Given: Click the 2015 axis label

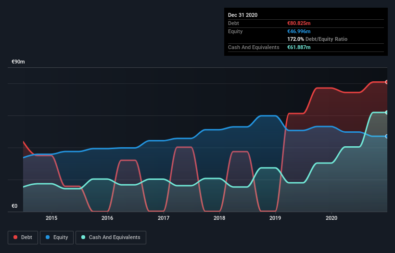Looking at the screenshot, I should [51, 218].
